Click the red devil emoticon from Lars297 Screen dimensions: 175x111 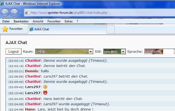[x=45, y=93]
